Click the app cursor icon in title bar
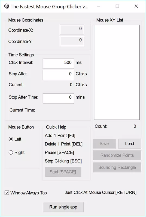The height and width of the screenshot is (217, 146). pyautogui.click(x=7, y=6)
